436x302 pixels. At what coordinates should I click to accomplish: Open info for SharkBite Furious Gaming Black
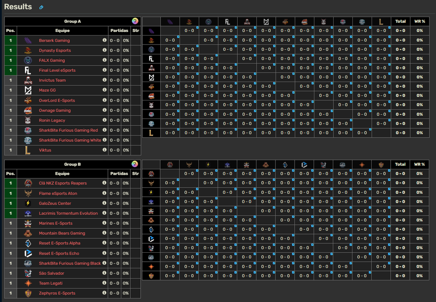[105, 263]
